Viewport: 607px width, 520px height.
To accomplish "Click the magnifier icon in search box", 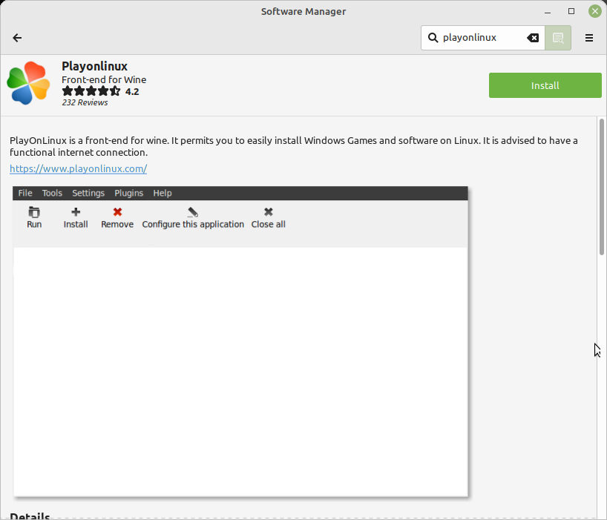I will pyautogui.click(x=433, y=38).
